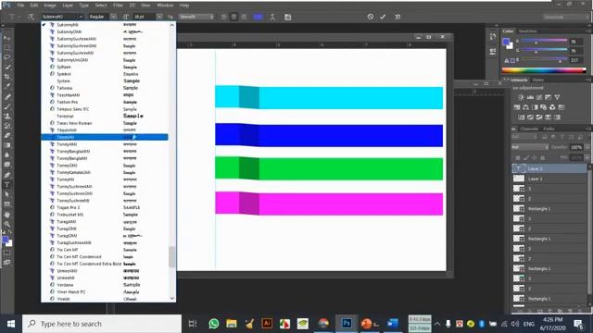The image size is (593, 333).
Task: Click the 3D text icon in options bar
Action: [x=397, y=17]
